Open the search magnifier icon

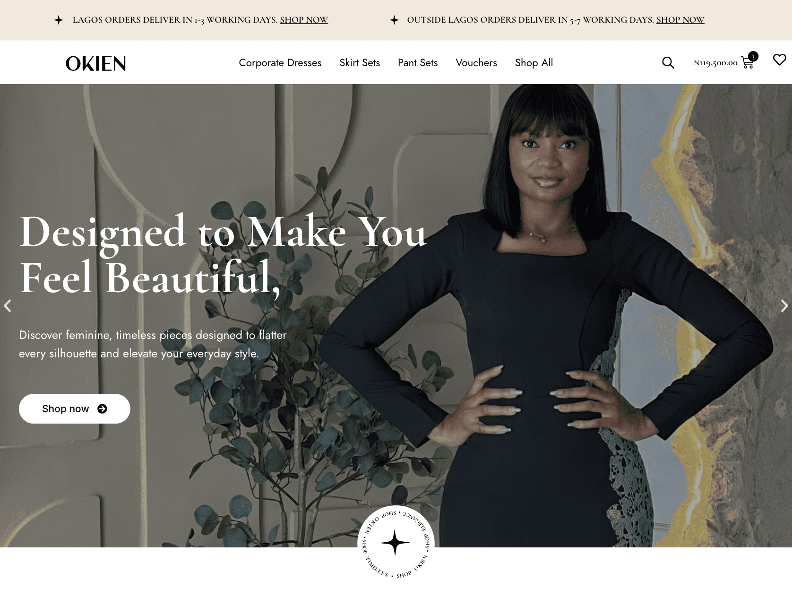coord(668,62)
